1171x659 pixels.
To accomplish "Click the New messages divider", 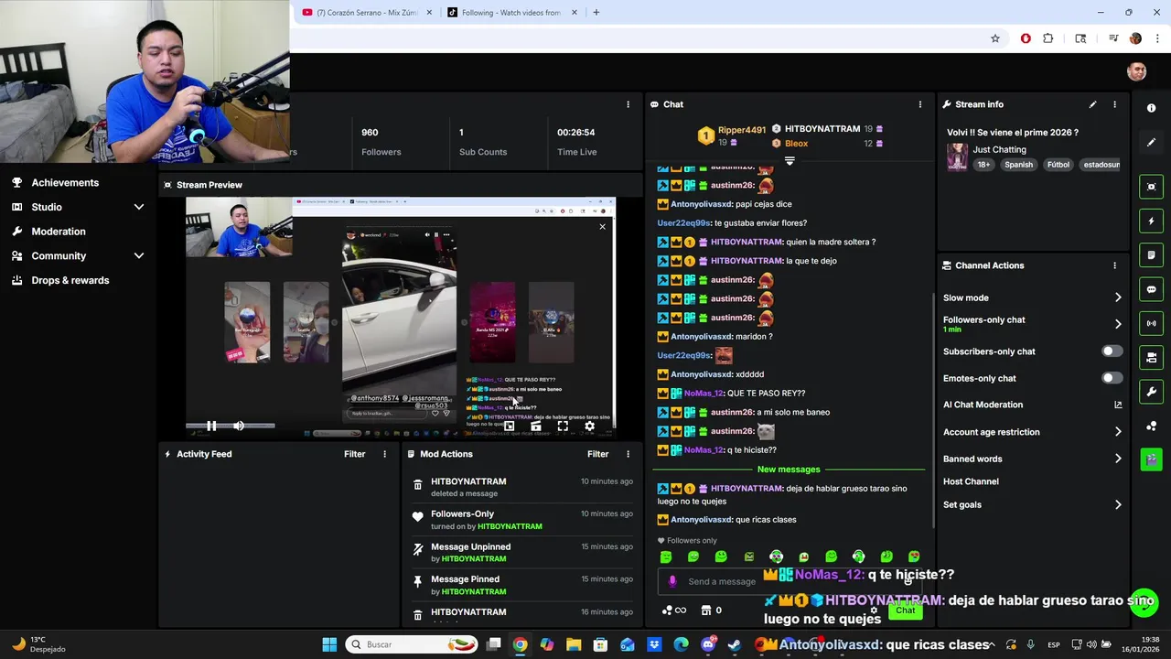I will click(x=789, y=470).
